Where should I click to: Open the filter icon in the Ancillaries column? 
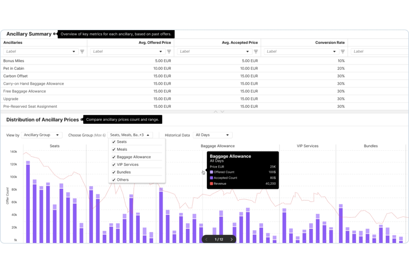click(x=82, y=51)
